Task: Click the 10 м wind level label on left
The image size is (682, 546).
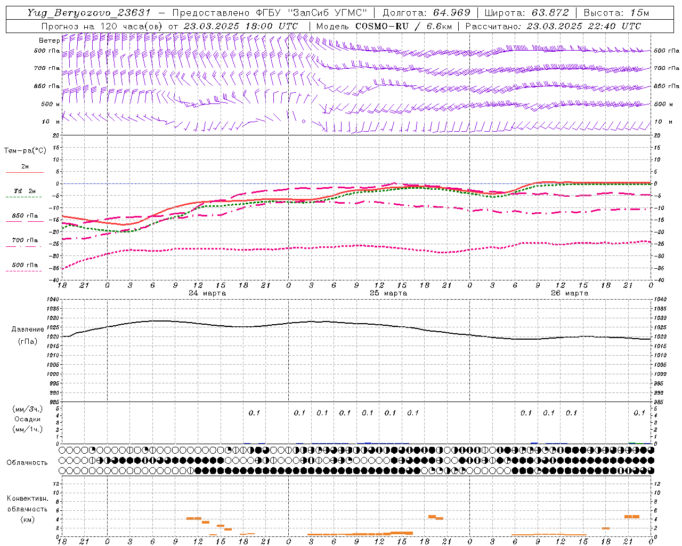Action: pyautogui.click(x=51, y=122)
